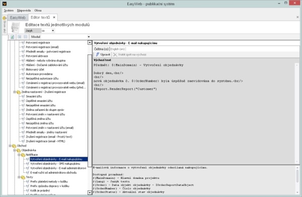Select Předmět emailu - potvrzení registrace
Screen dimensions: 302x197
coord(48,52)
